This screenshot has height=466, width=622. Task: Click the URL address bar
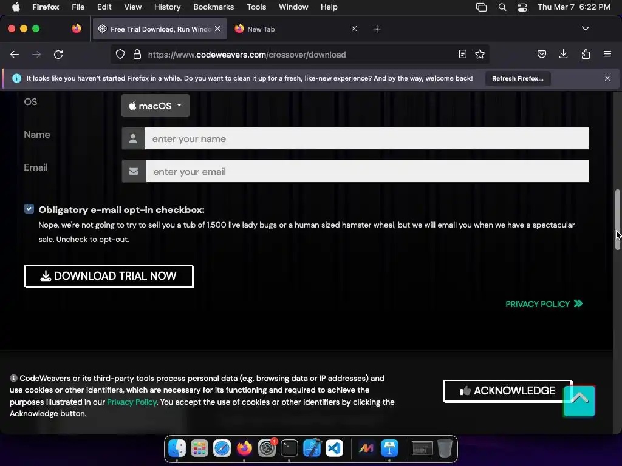(x=299, y=54)
